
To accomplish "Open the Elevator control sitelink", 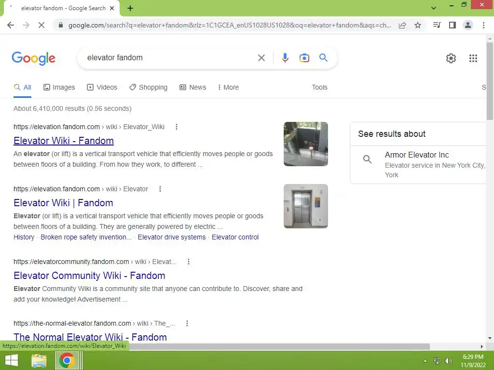I will [235, 237].
